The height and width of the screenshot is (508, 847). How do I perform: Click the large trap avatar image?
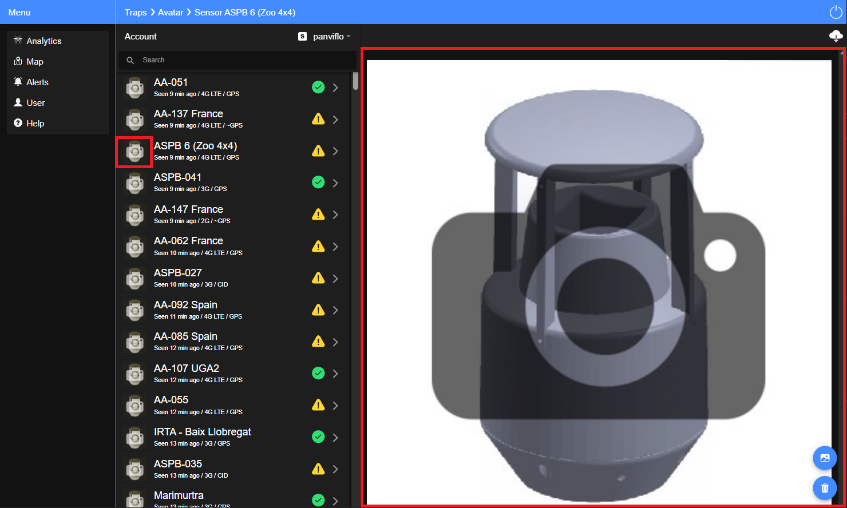(599, 282)
